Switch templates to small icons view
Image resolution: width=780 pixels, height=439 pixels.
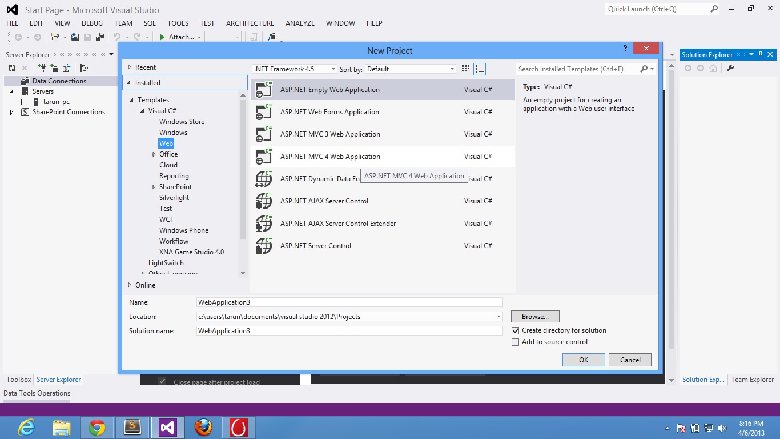point(465,69)
